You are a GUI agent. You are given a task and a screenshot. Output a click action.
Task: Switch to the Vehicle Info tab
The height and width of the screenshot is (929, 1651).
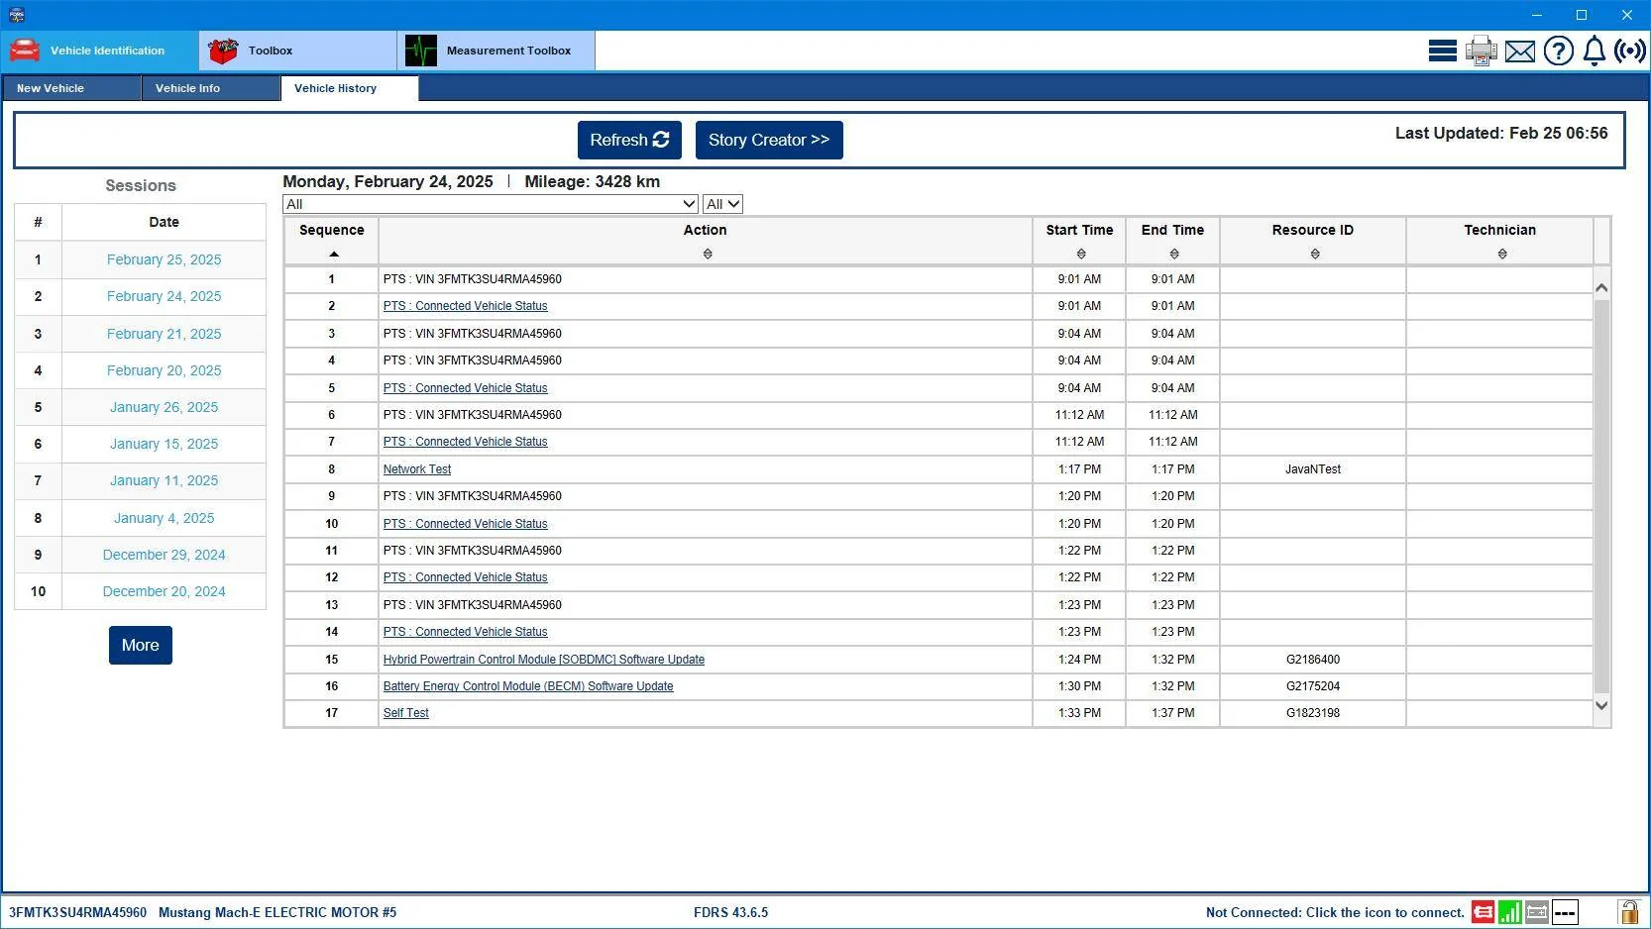pos(210,88)
